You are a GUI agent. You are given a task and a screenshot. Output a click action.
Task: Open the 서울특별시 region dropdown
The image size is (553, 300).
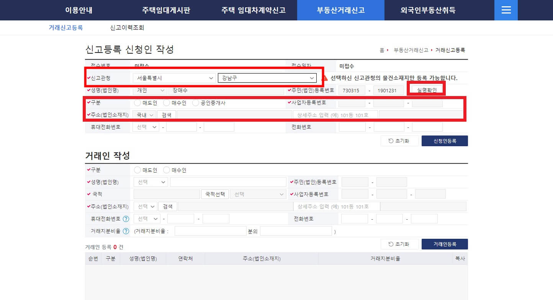[174, 78]
